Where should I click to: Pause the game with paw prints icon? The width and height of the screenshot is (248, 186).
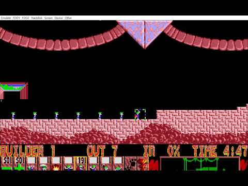coord(131,163)
